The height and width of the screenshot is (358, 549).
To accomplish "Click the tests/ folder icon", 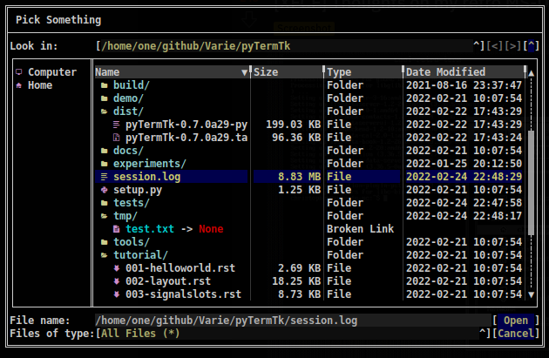I will (104, 203).
